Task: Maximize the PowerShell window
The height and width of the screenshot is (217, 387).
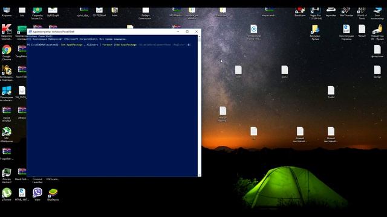Action: click(187, 31)
